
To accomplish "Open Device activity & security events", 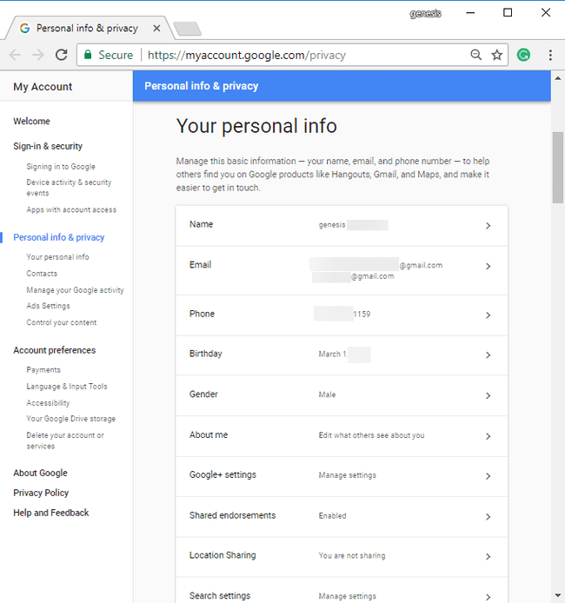I will point(69,188).
